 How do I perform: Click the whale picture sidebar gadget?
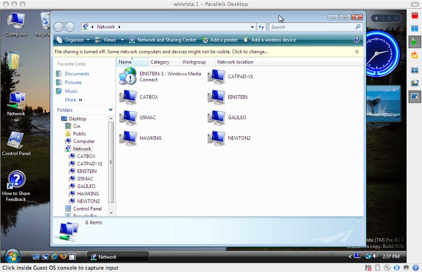coord(384,104)
